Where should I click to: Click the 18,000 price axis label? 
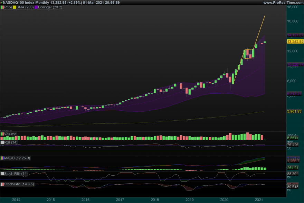(293, 7)
